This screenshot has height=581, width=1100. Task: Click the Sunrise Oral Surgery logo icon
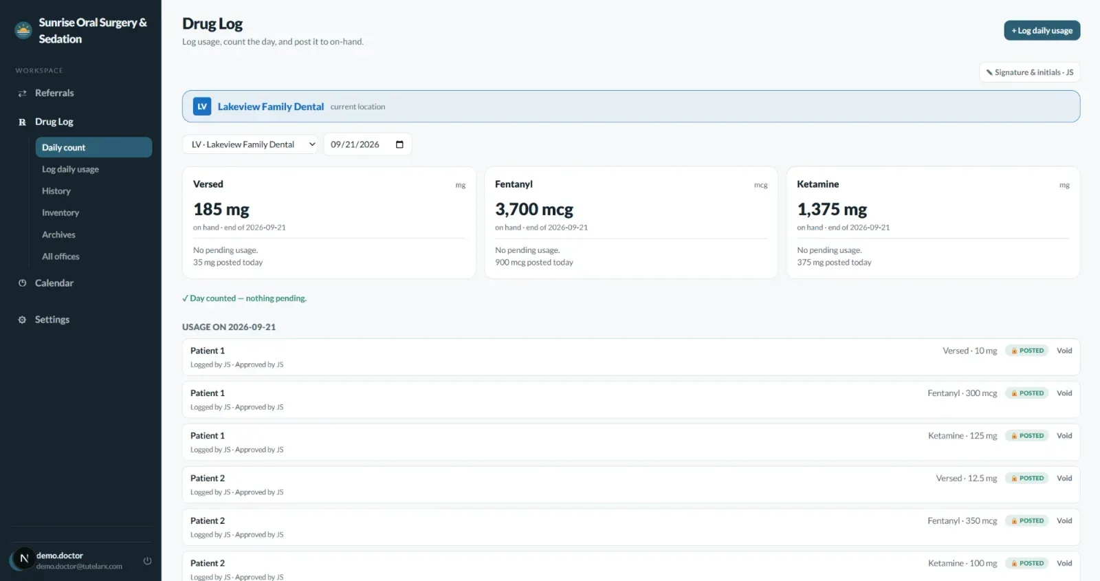pos(23,30)
